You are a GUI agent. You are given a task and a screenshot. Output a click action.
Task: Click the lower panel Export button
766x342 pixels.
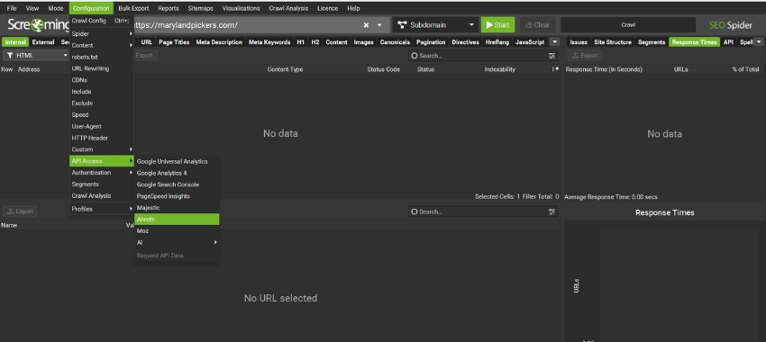pos(20,211)
